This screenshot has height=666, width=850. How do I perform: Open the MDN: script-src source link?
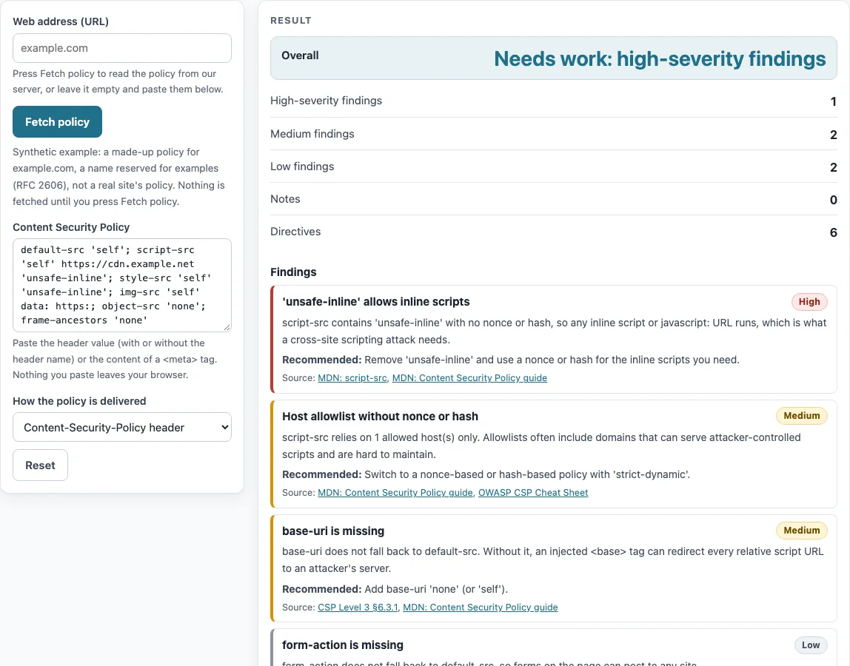[x=352, y=377]
